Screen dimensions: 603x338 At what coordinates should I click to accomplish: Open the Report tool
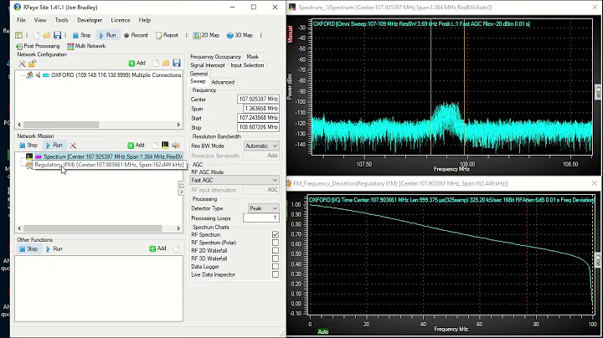click(167, 35)
